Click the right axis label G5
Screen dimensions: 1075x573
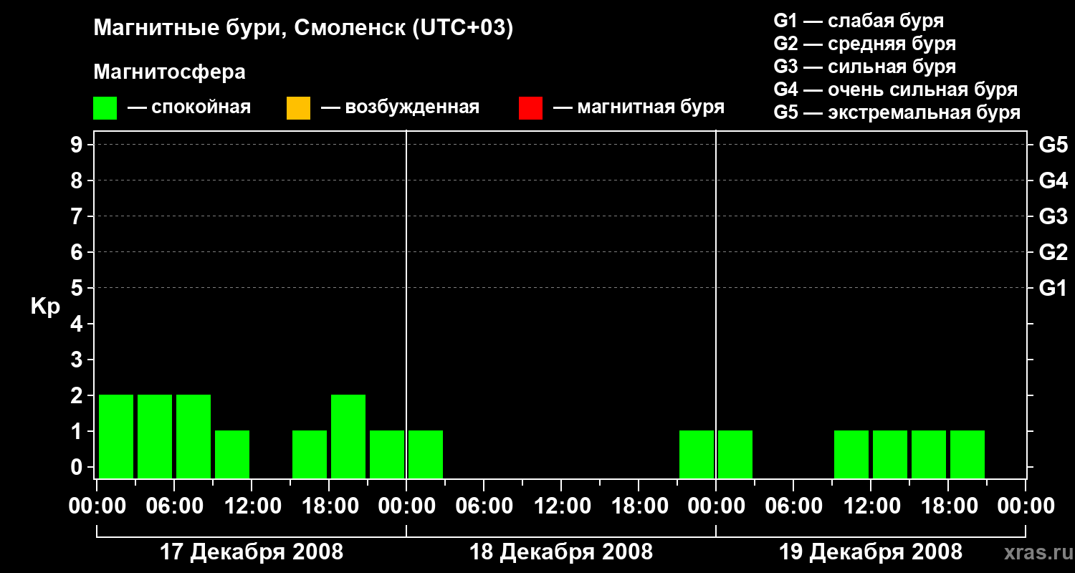coord(1053,145)
